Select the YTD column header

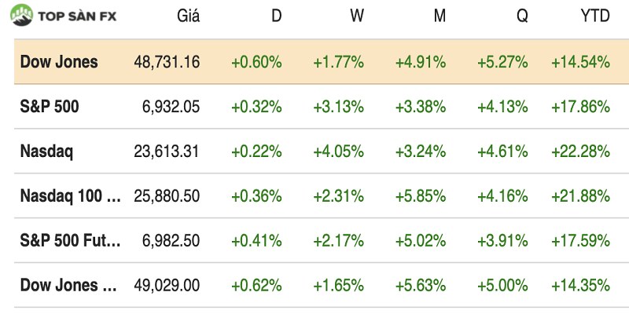click(x=594, y=16)
